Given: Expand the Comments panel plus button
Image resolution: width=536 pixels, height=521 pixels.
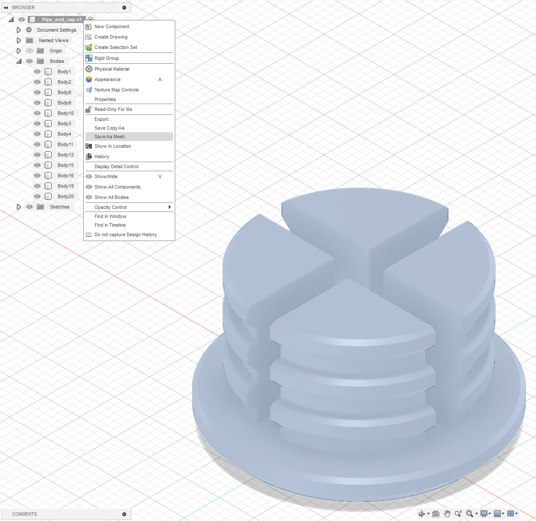Looking at the screenshot, I should point(124,514).
